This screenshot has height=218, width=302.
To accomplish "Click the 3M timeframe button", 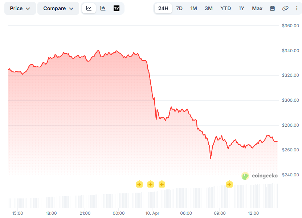I will pyautogui.click(x=209, y=8).
